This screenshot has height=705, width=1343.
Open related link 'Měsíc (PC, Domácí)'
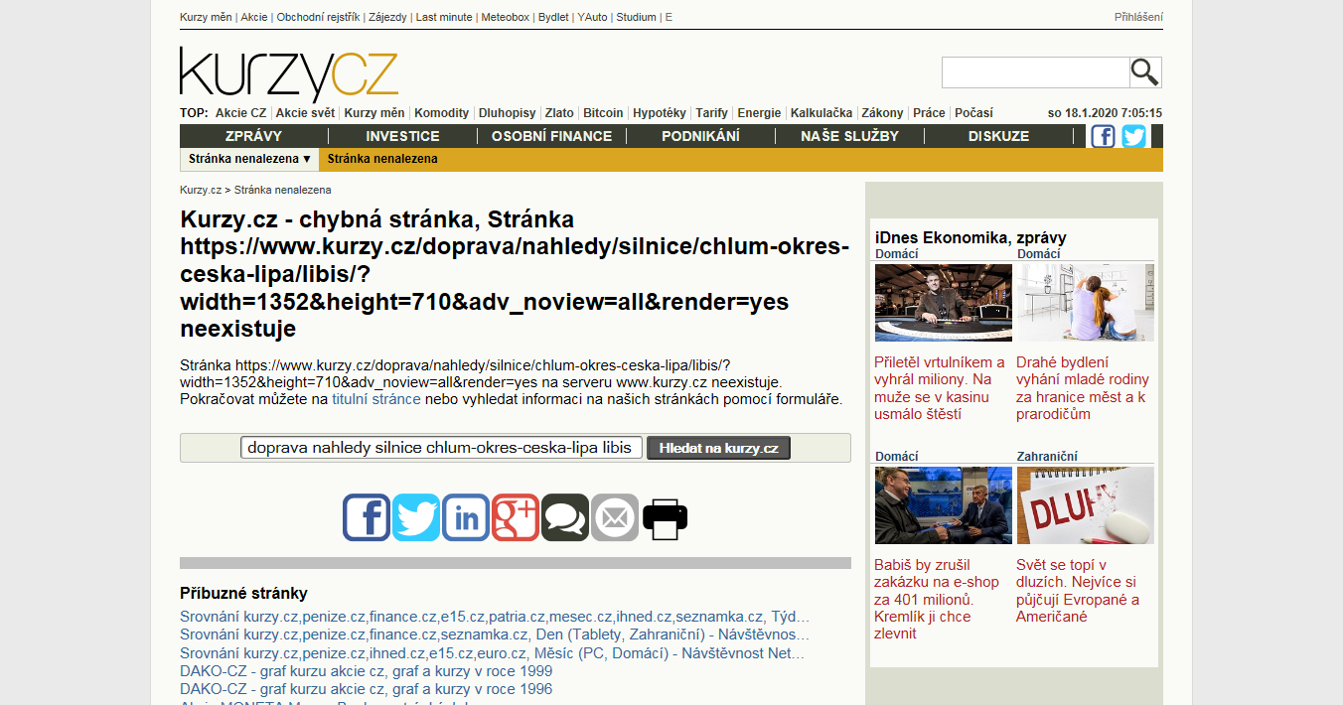coord(493,653)
